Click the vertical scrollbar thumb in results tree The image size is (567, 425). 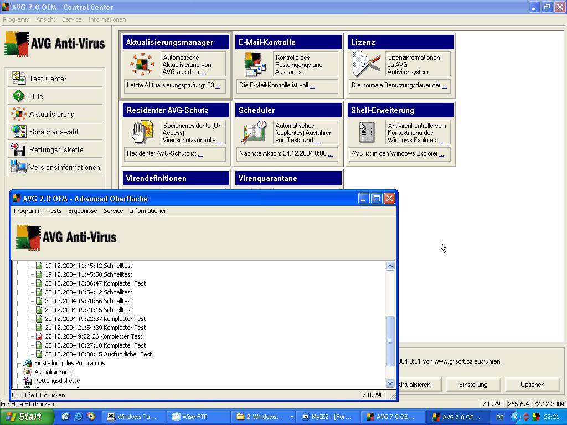tap(390, 341)
